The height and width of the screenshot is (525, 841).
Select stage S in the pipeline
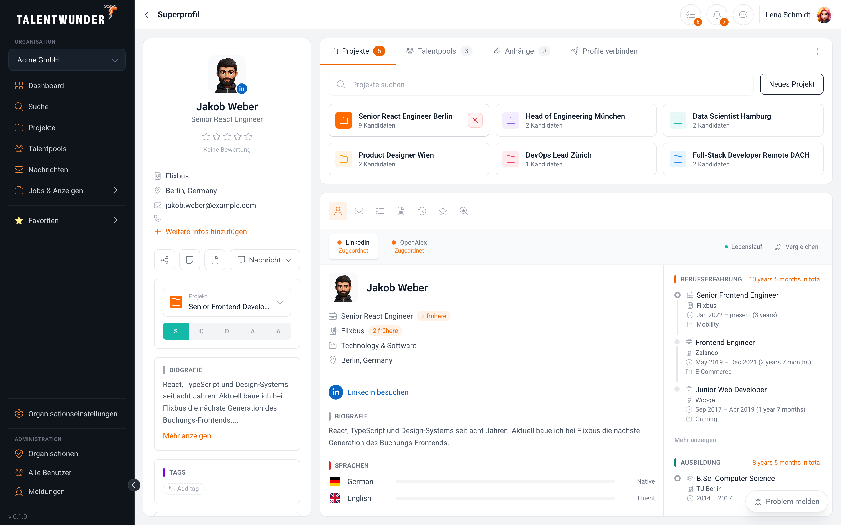pos(176,331)
